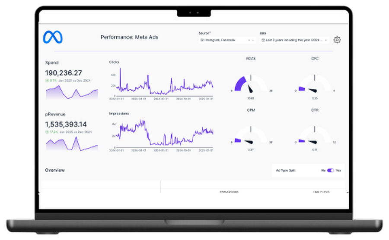
Task: Open the settings gear icon
Action: [337, 40]
